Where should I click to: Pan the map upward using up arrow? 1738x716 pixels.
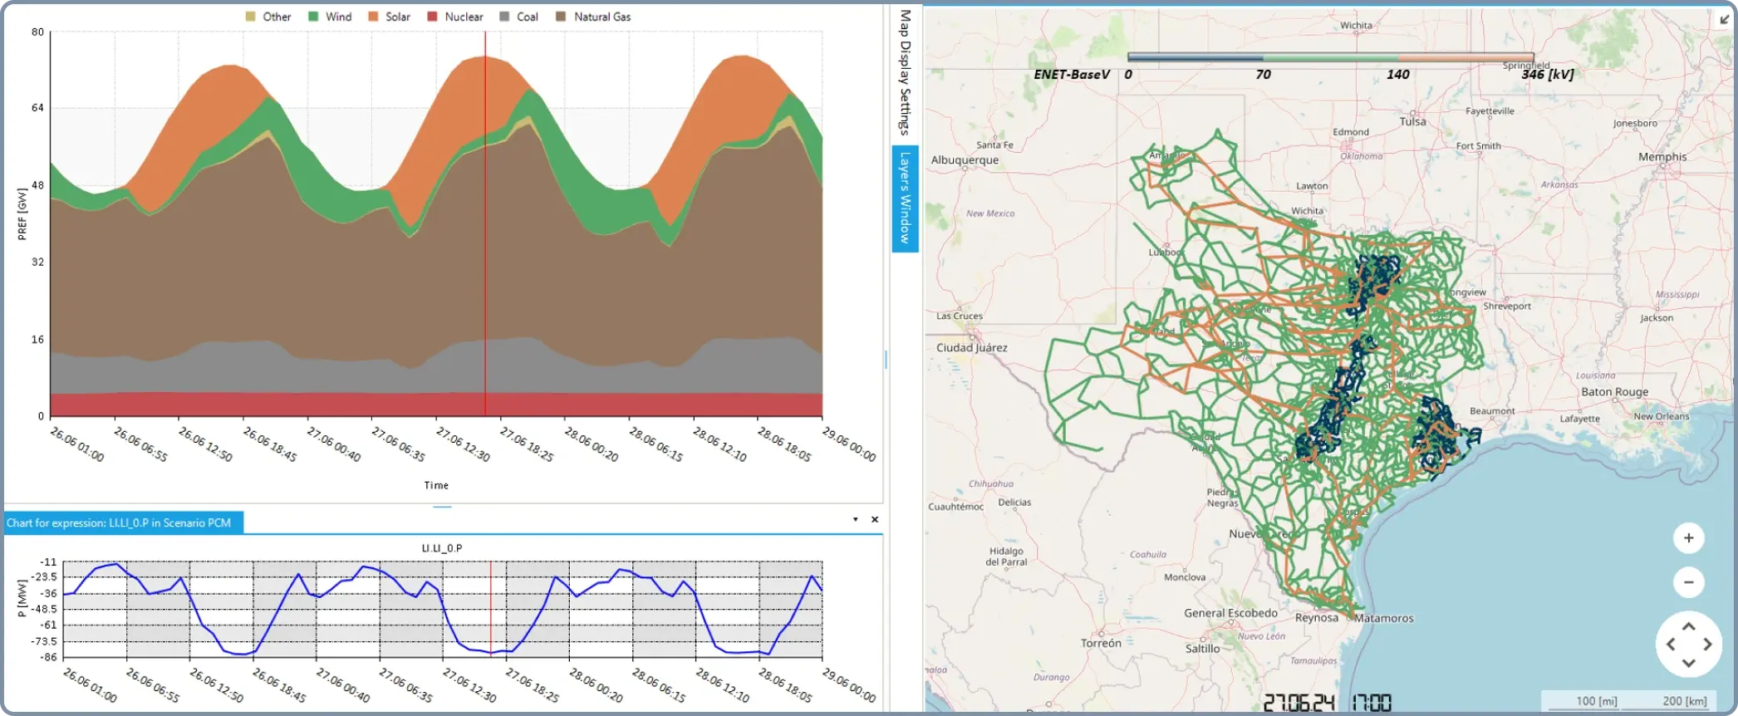pos(1688,627)
